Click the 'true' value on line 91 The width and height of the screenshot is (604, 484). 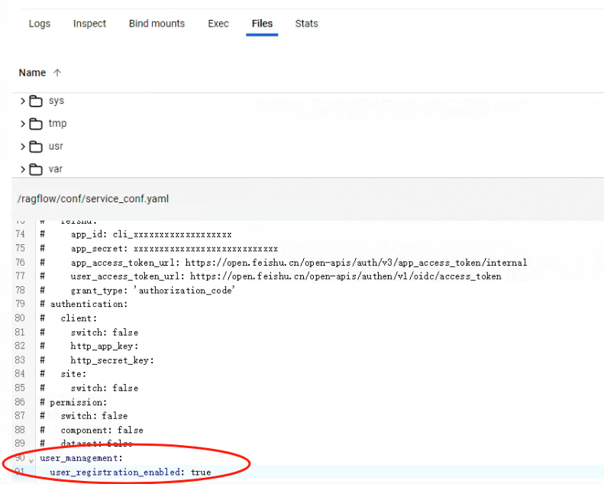coord(201,473)
